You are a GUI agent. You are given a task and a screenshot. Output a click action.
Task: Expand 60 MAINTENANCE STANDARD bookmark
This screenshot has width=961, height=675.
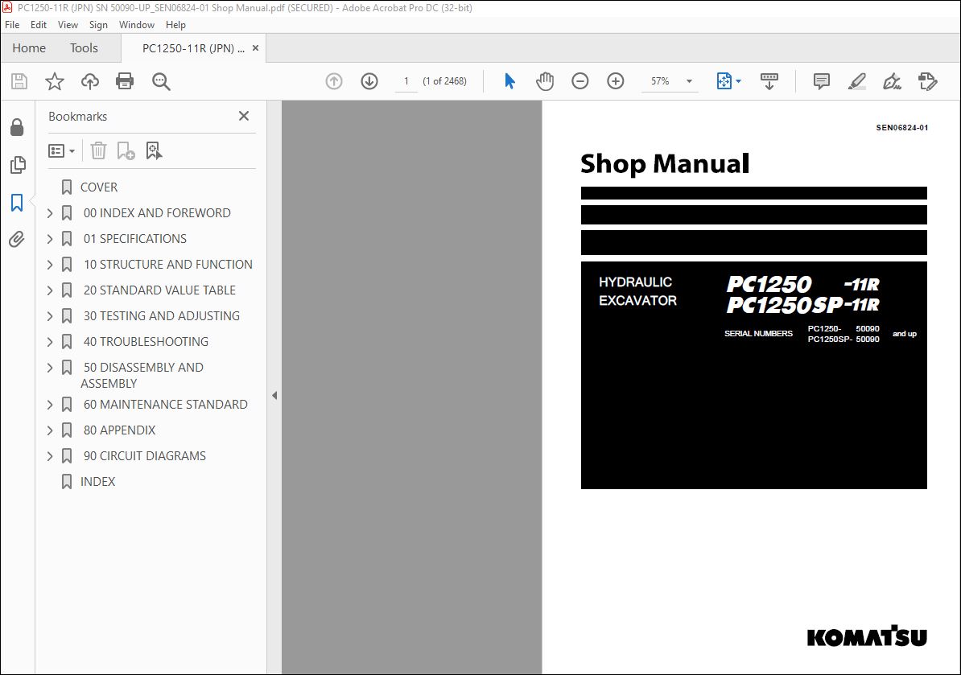tap(50, 405)
